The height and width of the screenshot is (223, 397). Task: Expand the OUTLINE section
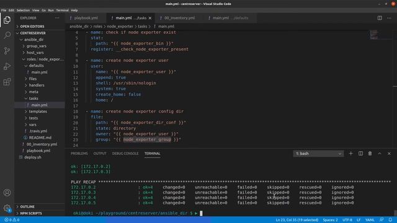point(27,206)
